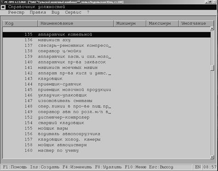Click the Максимум column header

point(162,23)
